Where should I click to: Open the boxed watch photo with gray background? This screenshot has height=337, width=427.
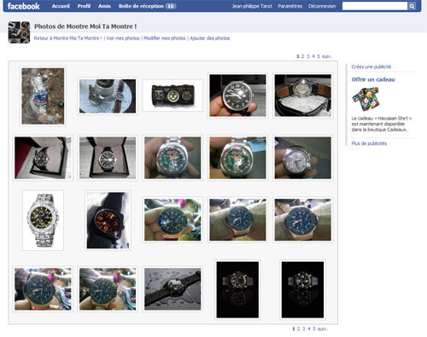tap(108, 158)
